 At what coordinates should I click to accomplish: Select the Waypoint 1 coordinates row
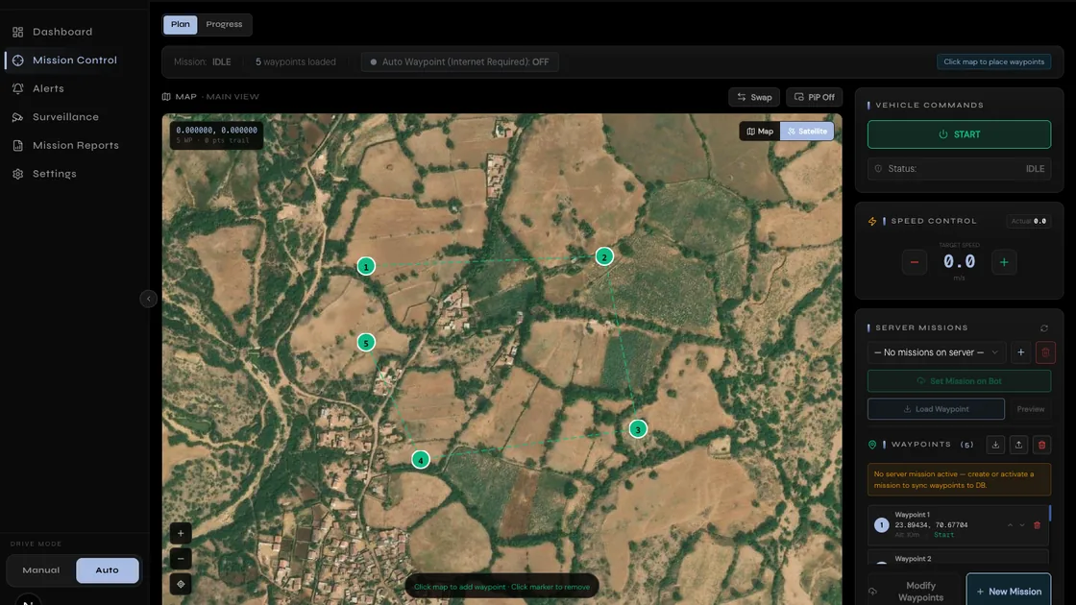click(x=958, y=524)
